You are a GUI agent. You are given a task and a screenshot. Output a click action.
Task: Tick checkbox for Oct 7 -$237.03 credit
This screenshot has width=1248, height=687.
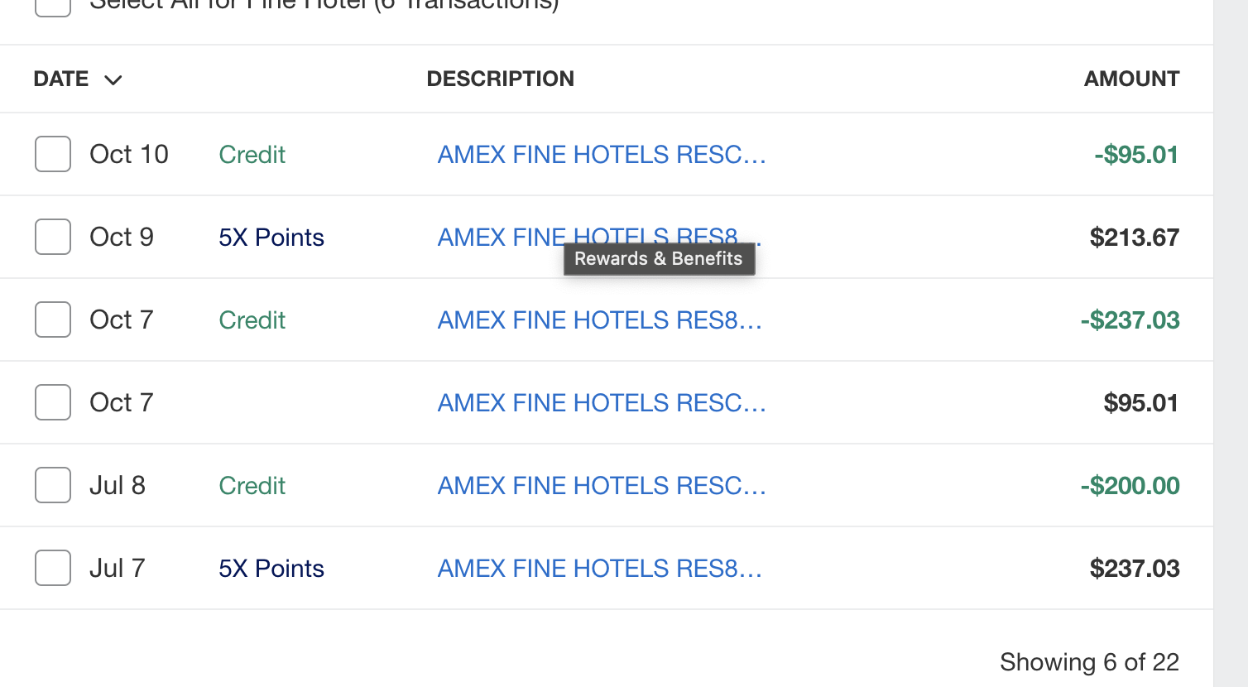(53, 319)
